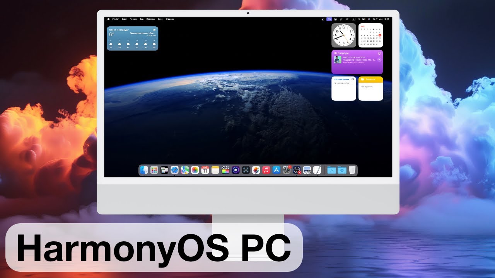Launch Final Cut Pro from the dock
The image size is (495, 278).
[225, 170]
